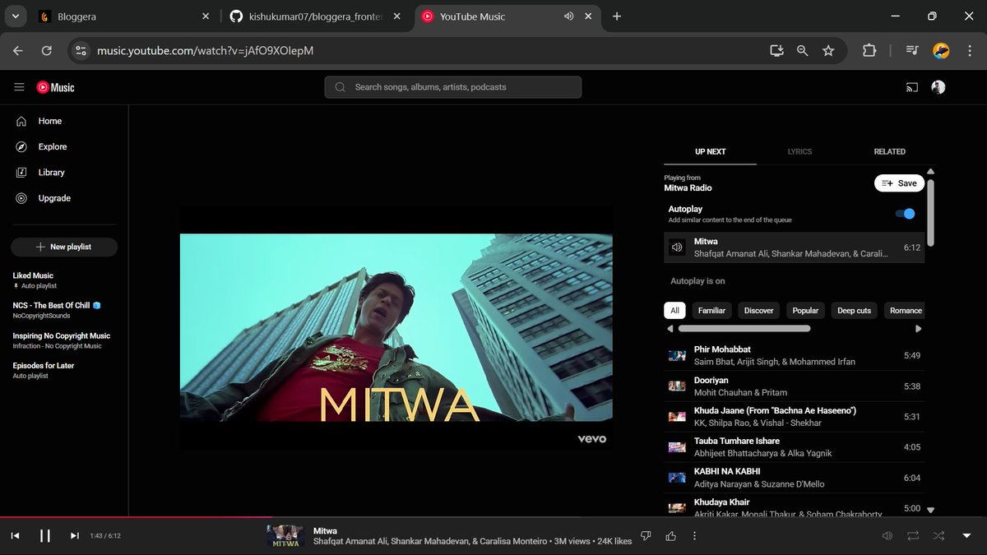The image size is (987, 555).
Task: Click right arrow of chip scrollbar
Action: tap(919, 328)
